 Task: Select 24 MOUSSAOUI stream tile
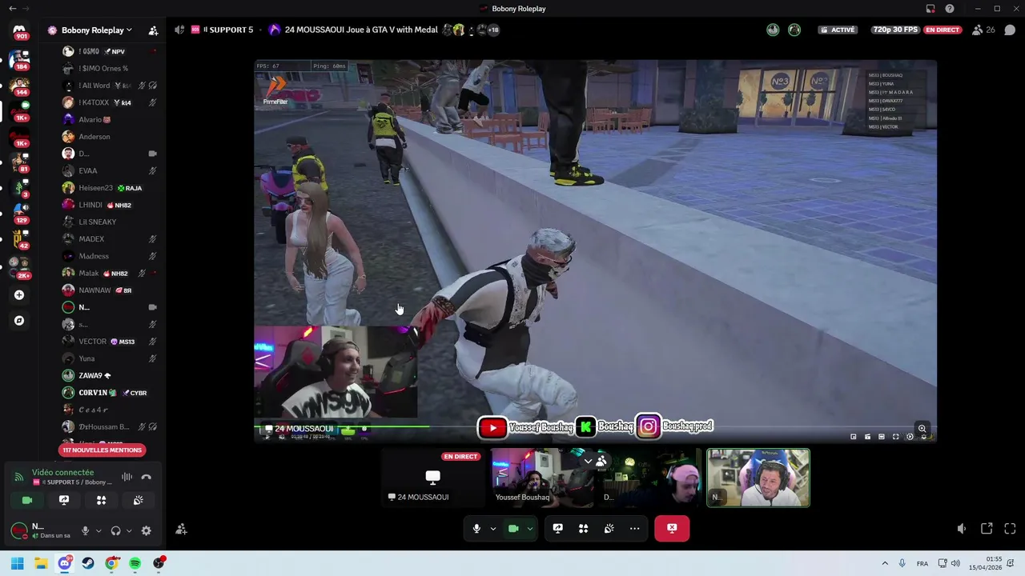(432, 478)
